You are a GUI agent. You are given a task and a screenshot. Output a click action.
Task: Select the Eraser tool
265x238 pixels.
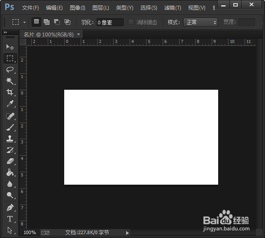[10, 161]
